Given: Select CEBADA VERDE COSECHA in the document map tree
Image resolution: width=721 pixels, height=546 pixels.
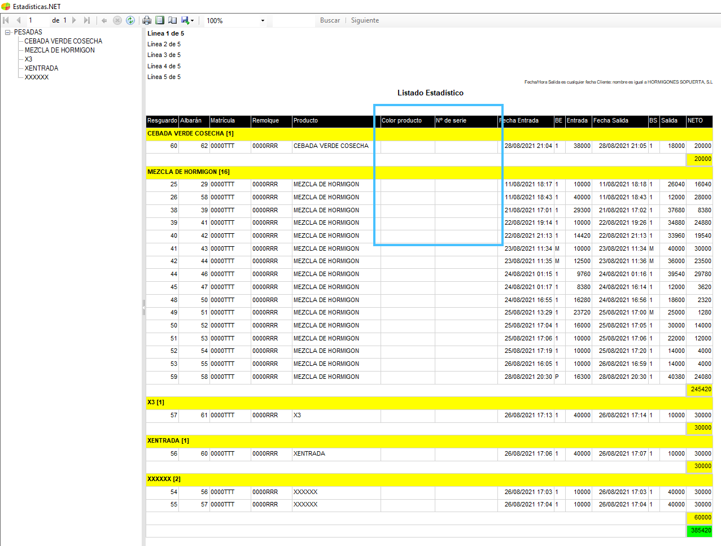Looking at the screenshot, I should pyautogui.click(x=63, y=41).
